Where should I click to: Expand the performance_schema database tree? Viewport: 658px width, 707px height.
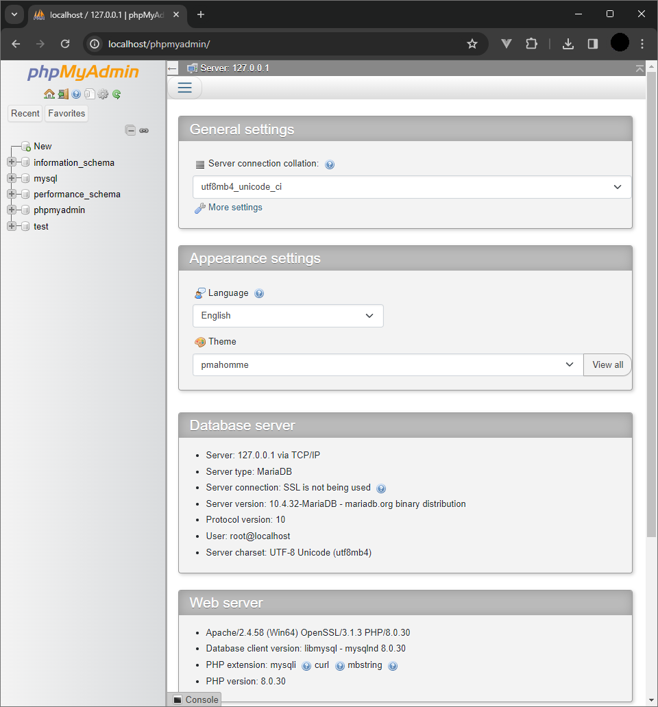click(x=12, y=193)
